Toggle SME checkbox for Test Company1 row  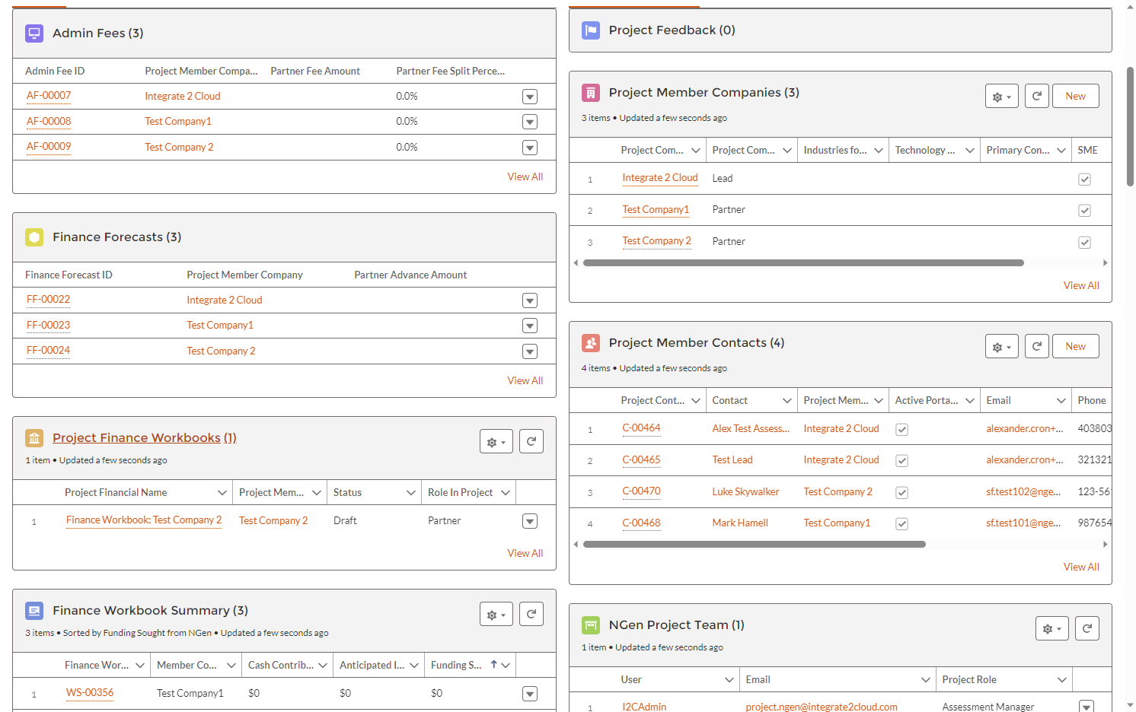pos(1085,211)
